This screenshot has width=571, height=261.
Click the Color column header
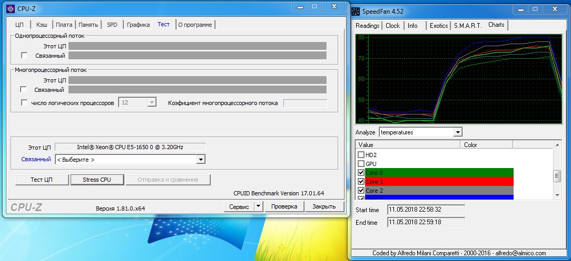pos(487,145)
